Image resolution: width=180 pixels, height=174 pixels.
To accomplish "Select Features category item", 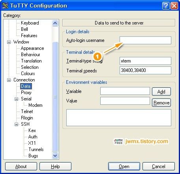I will point(29,36).
